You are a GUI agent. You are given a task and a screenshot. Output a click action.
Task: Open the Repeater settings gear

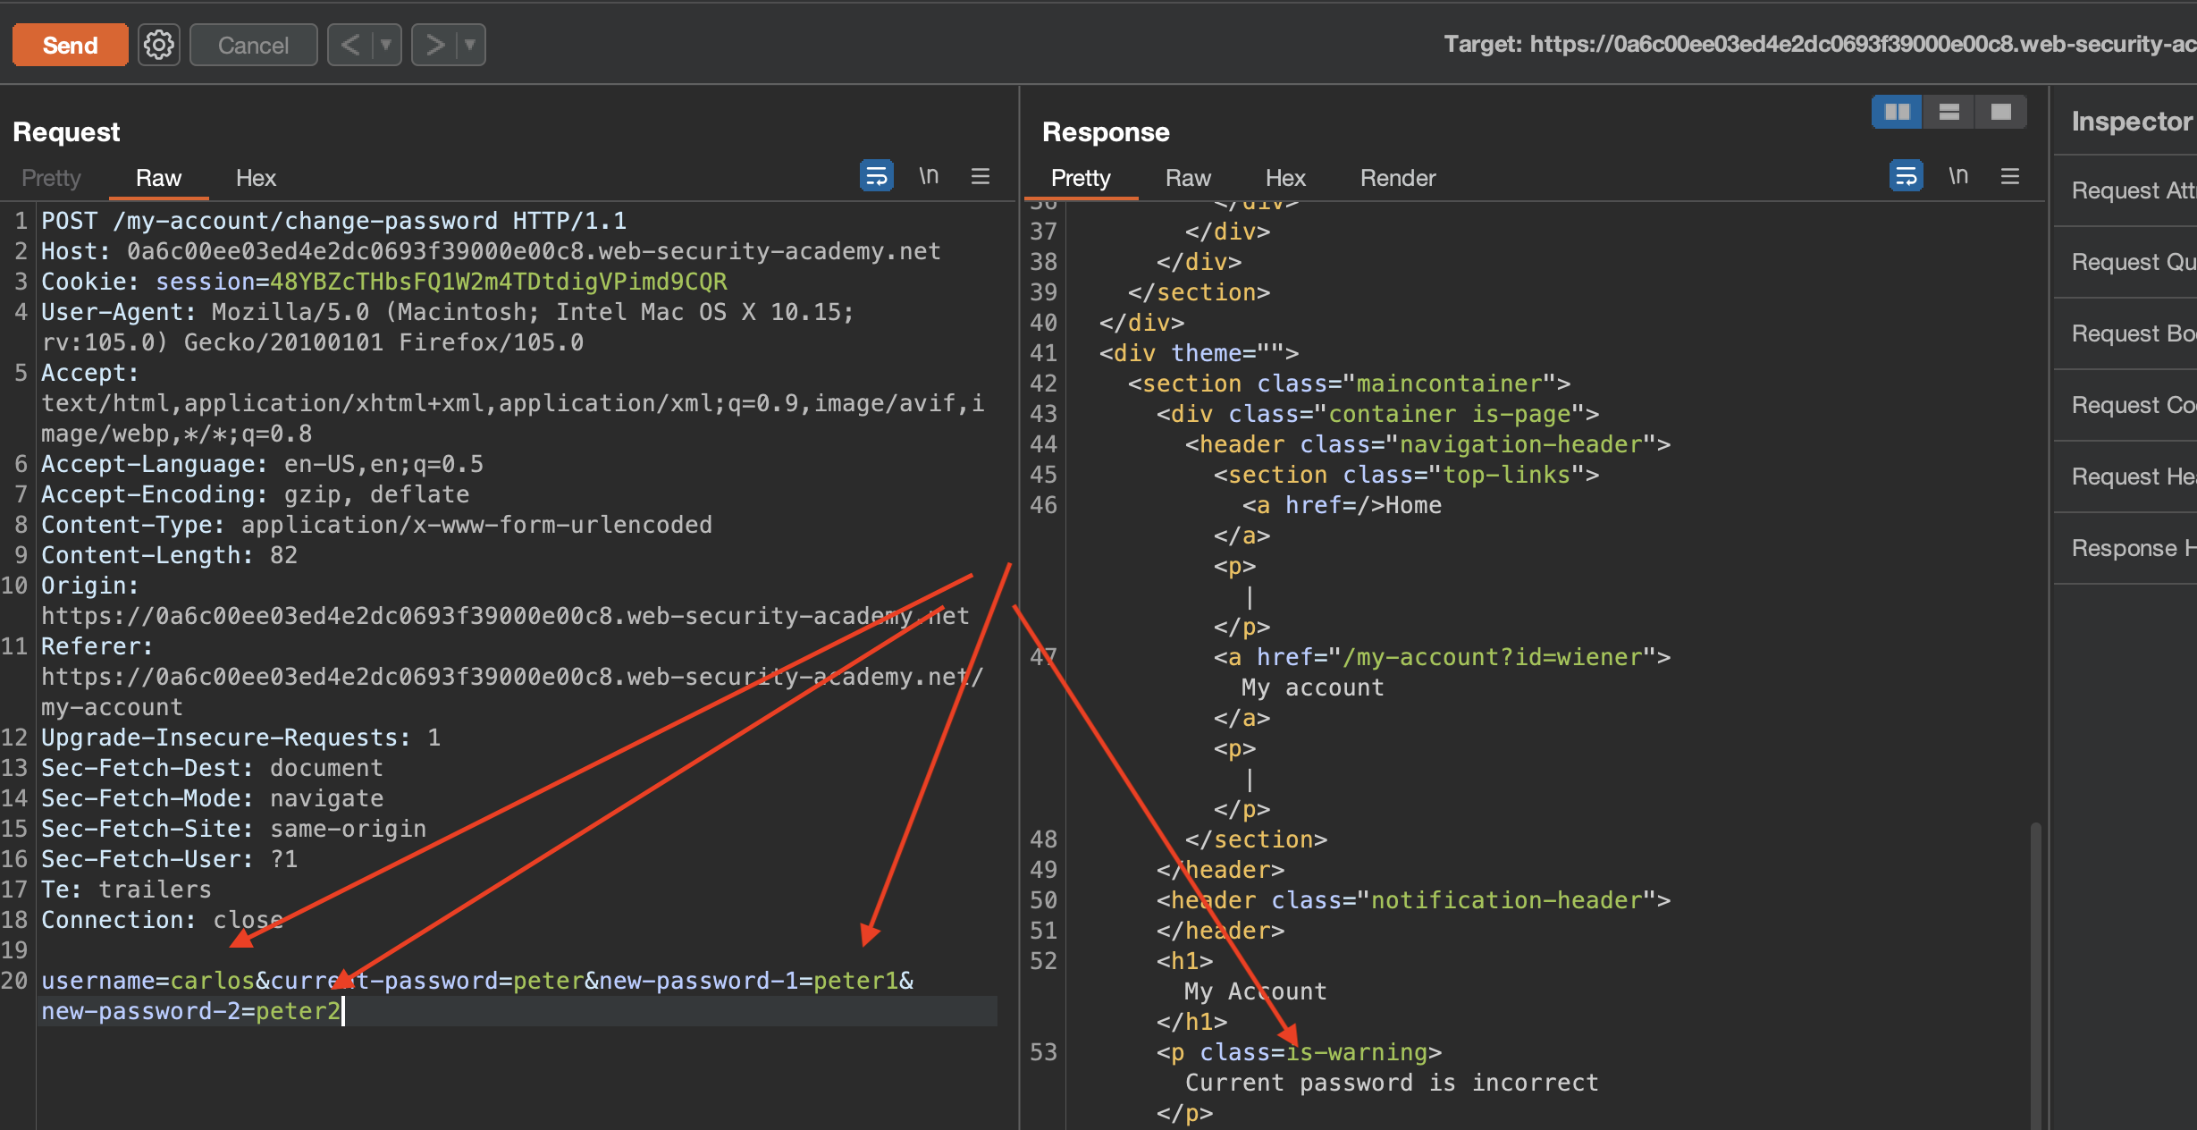[x=159, y=45]
